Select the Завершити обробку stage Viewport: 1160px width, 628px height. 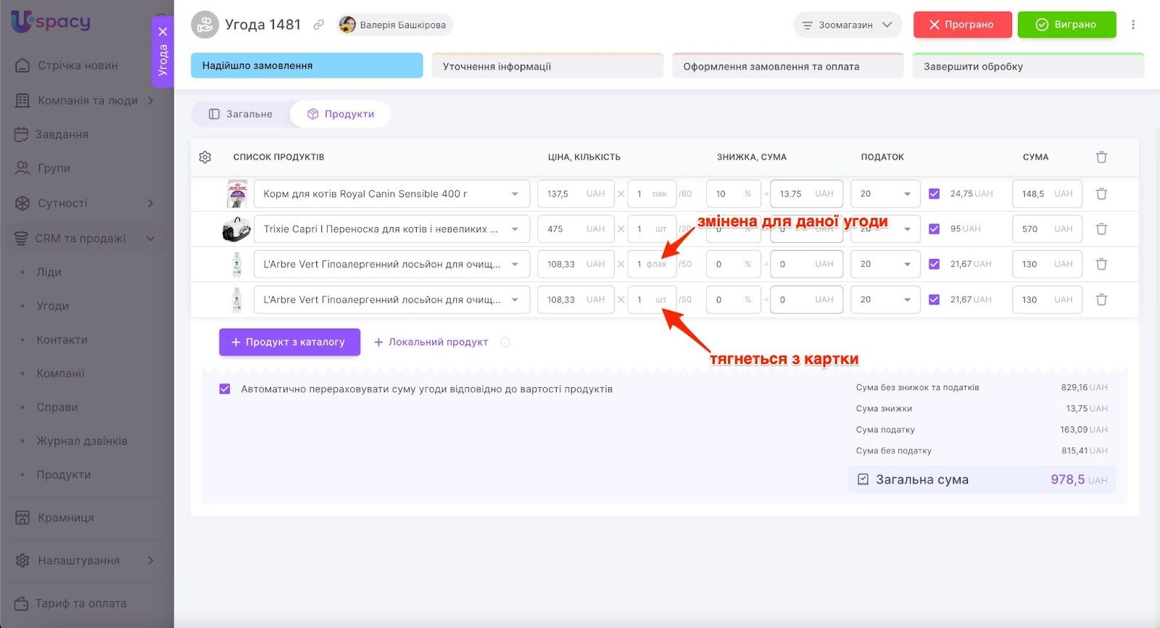tap(1028, 66)
